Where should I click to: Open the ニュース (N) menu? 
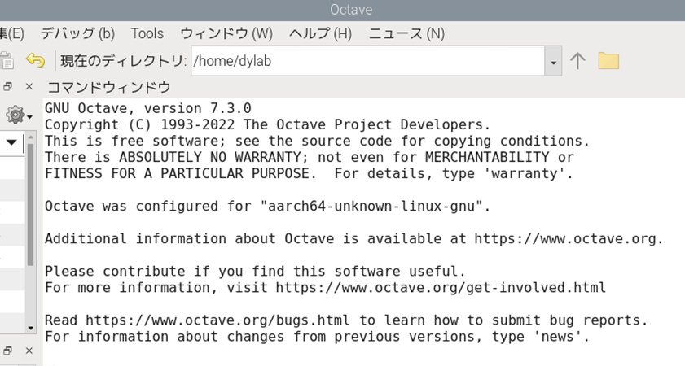[406, 33]
